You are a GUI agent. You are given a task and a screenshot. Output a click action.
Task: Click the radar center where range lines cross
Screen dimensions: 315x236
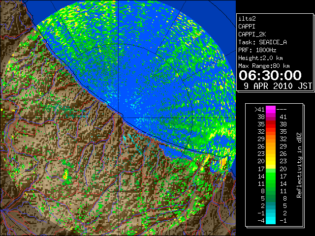click(x=119, y=118)
